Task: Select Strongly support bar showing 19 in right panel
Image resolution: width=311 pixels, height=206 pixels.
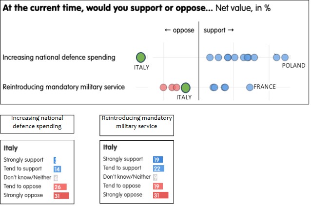Action: tap(157, 159)
